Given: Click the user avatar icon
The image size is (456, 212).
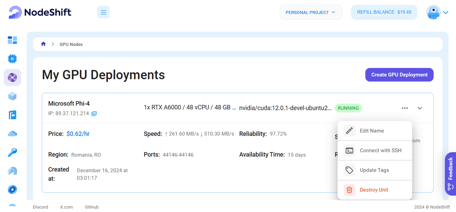Looking at the screenshot, I should [x=433, y=12].
